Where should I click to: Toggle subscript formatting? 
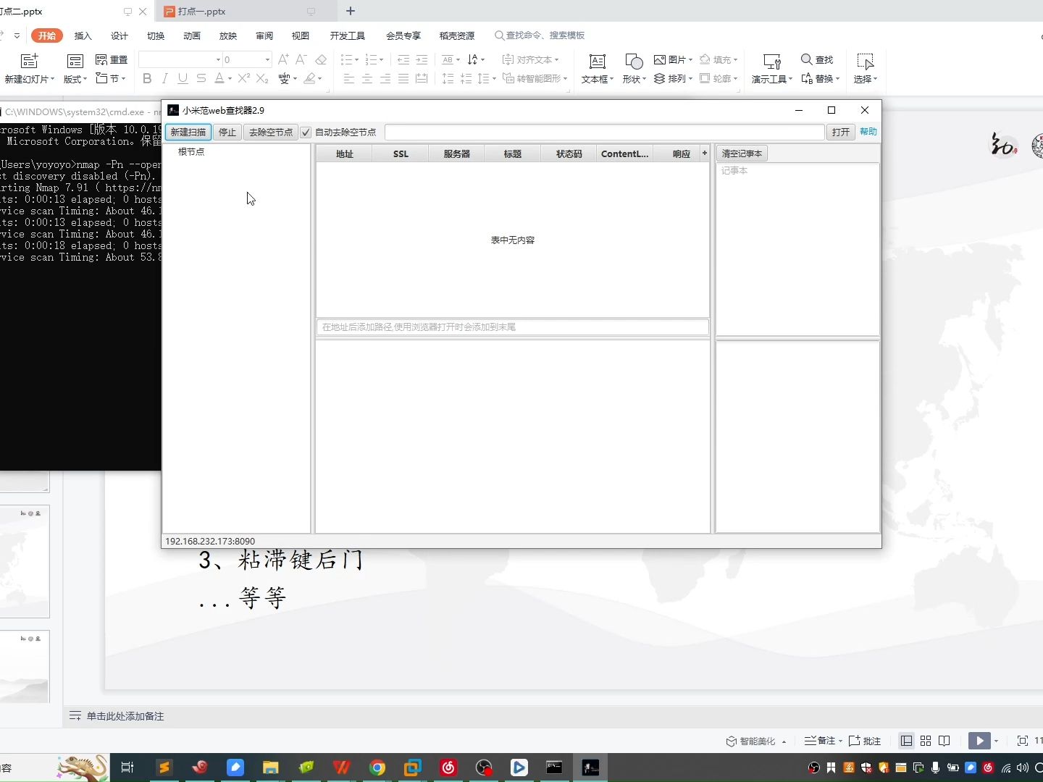coord(262,78)
